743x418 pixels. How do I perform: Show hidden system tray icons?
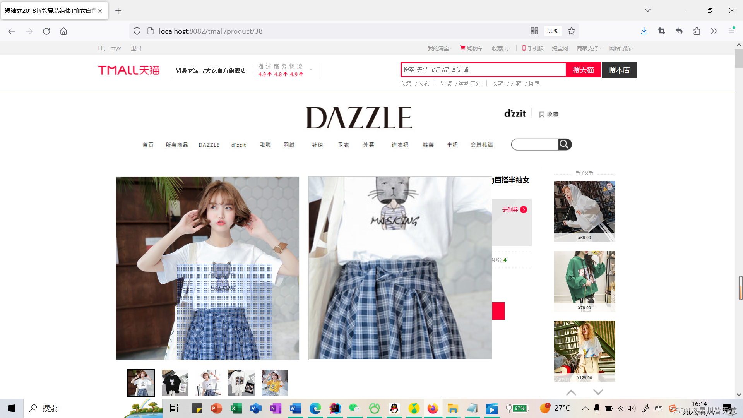(x=585, y=408)
